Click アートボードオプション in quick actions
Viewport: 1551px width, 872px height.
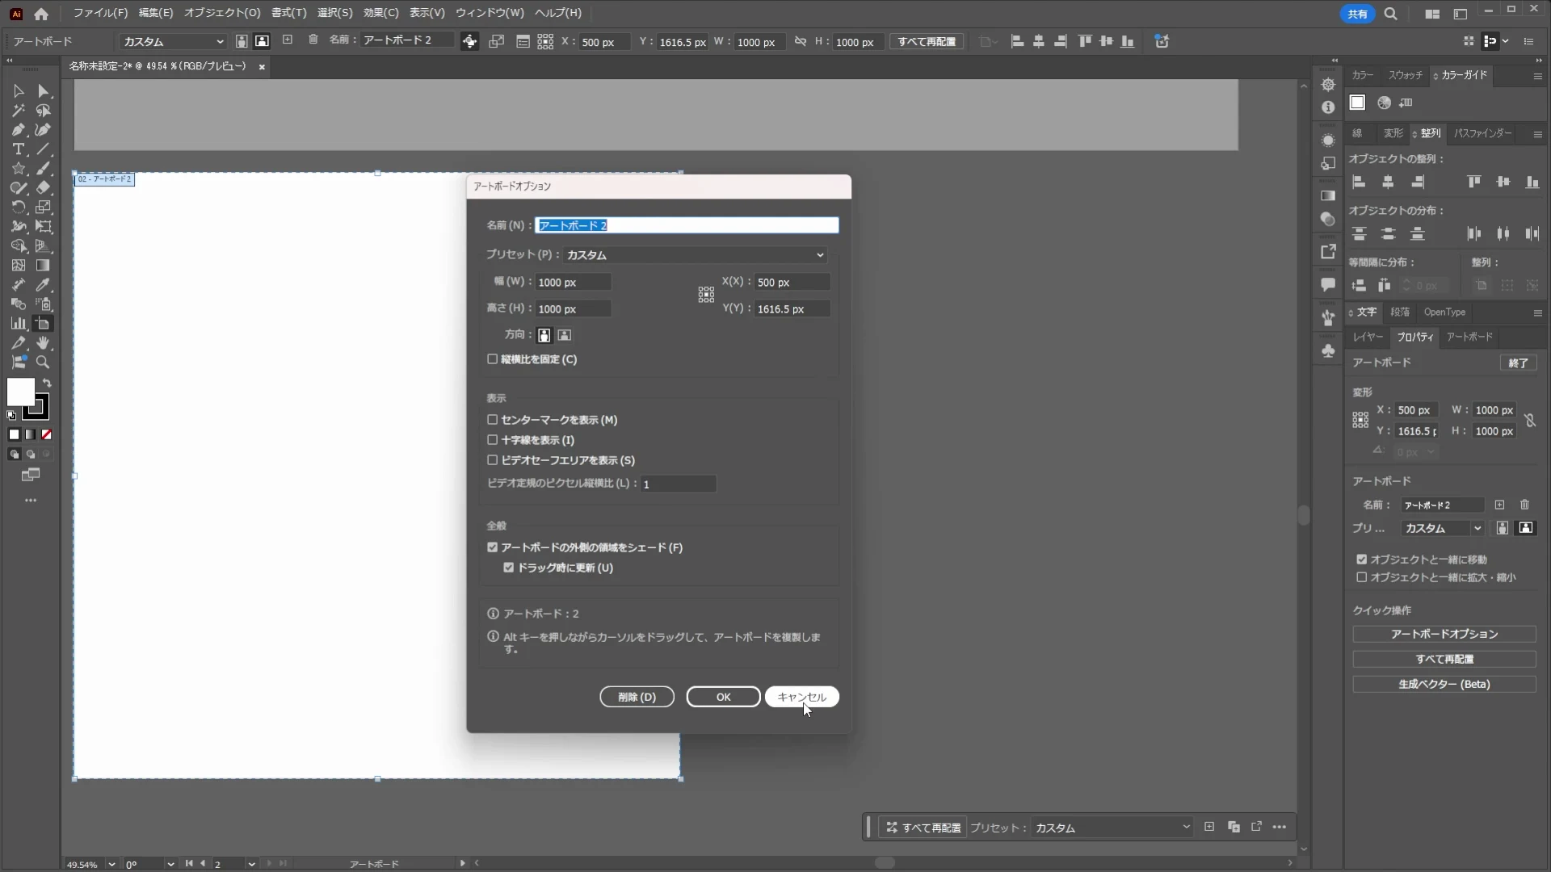(x=1444, y=635)
